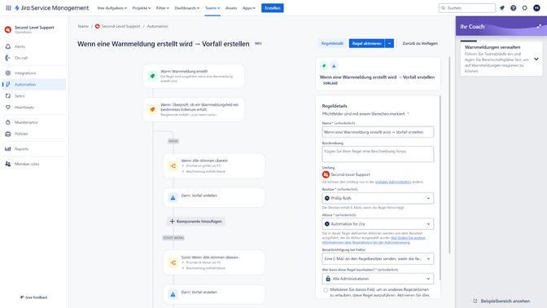The height and width of the screenshot is (308, 547).
Task: Click Zurück zu Vorlagen
Action: pos(420,43)
